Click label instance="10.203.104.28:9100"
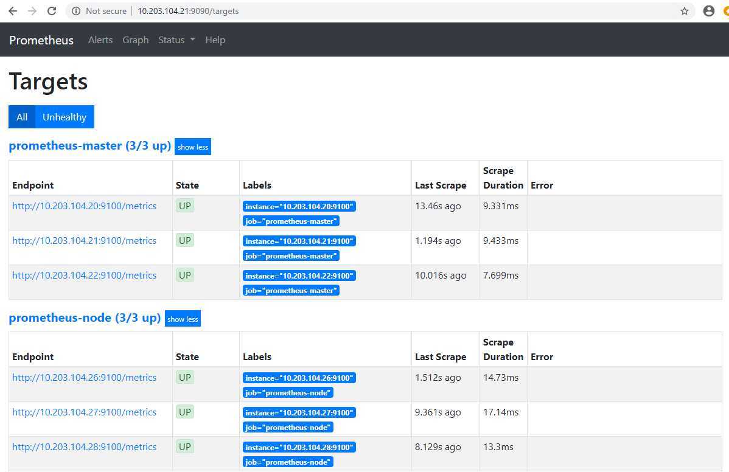The width and height of the screenshot is (729, 472). [299, 447]
